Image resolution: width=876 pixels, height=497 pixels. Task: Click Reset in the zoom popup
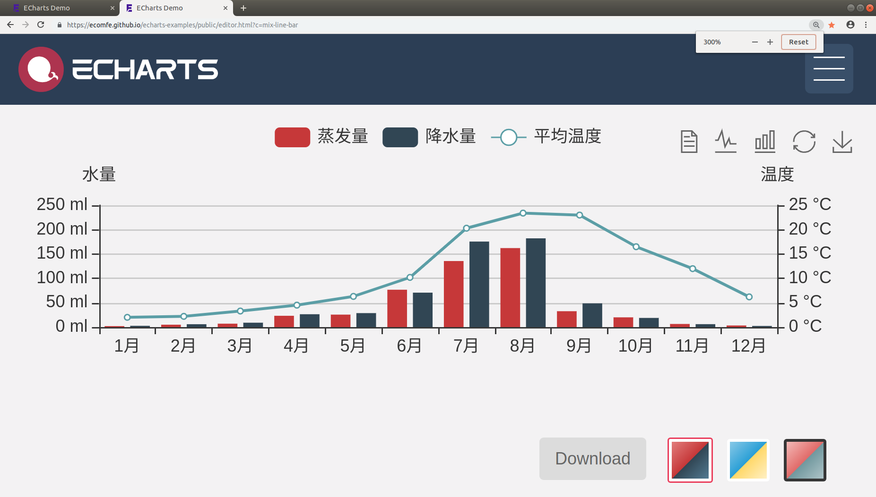(798, 42)
